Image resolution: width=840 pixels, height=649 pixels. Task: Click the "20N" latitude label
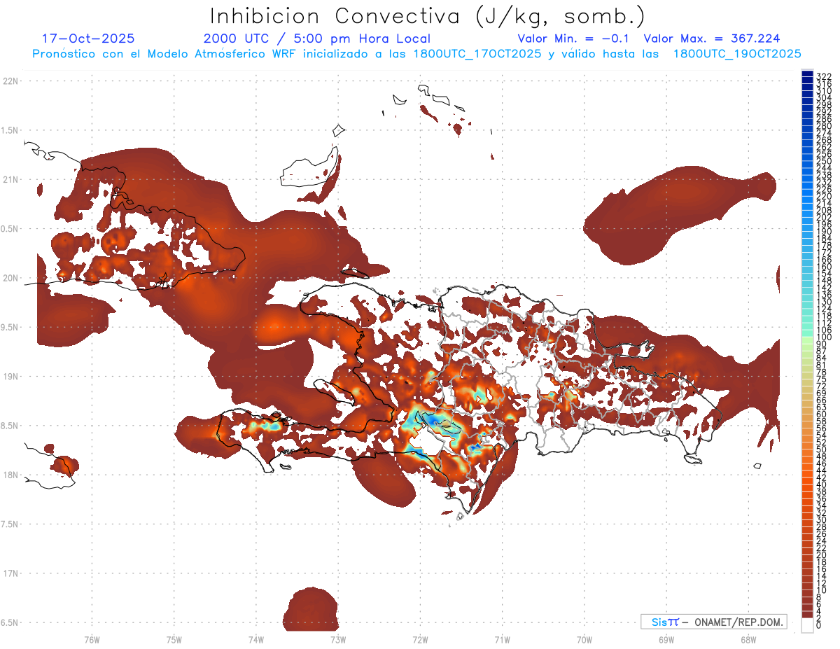[x=10, y=278]
